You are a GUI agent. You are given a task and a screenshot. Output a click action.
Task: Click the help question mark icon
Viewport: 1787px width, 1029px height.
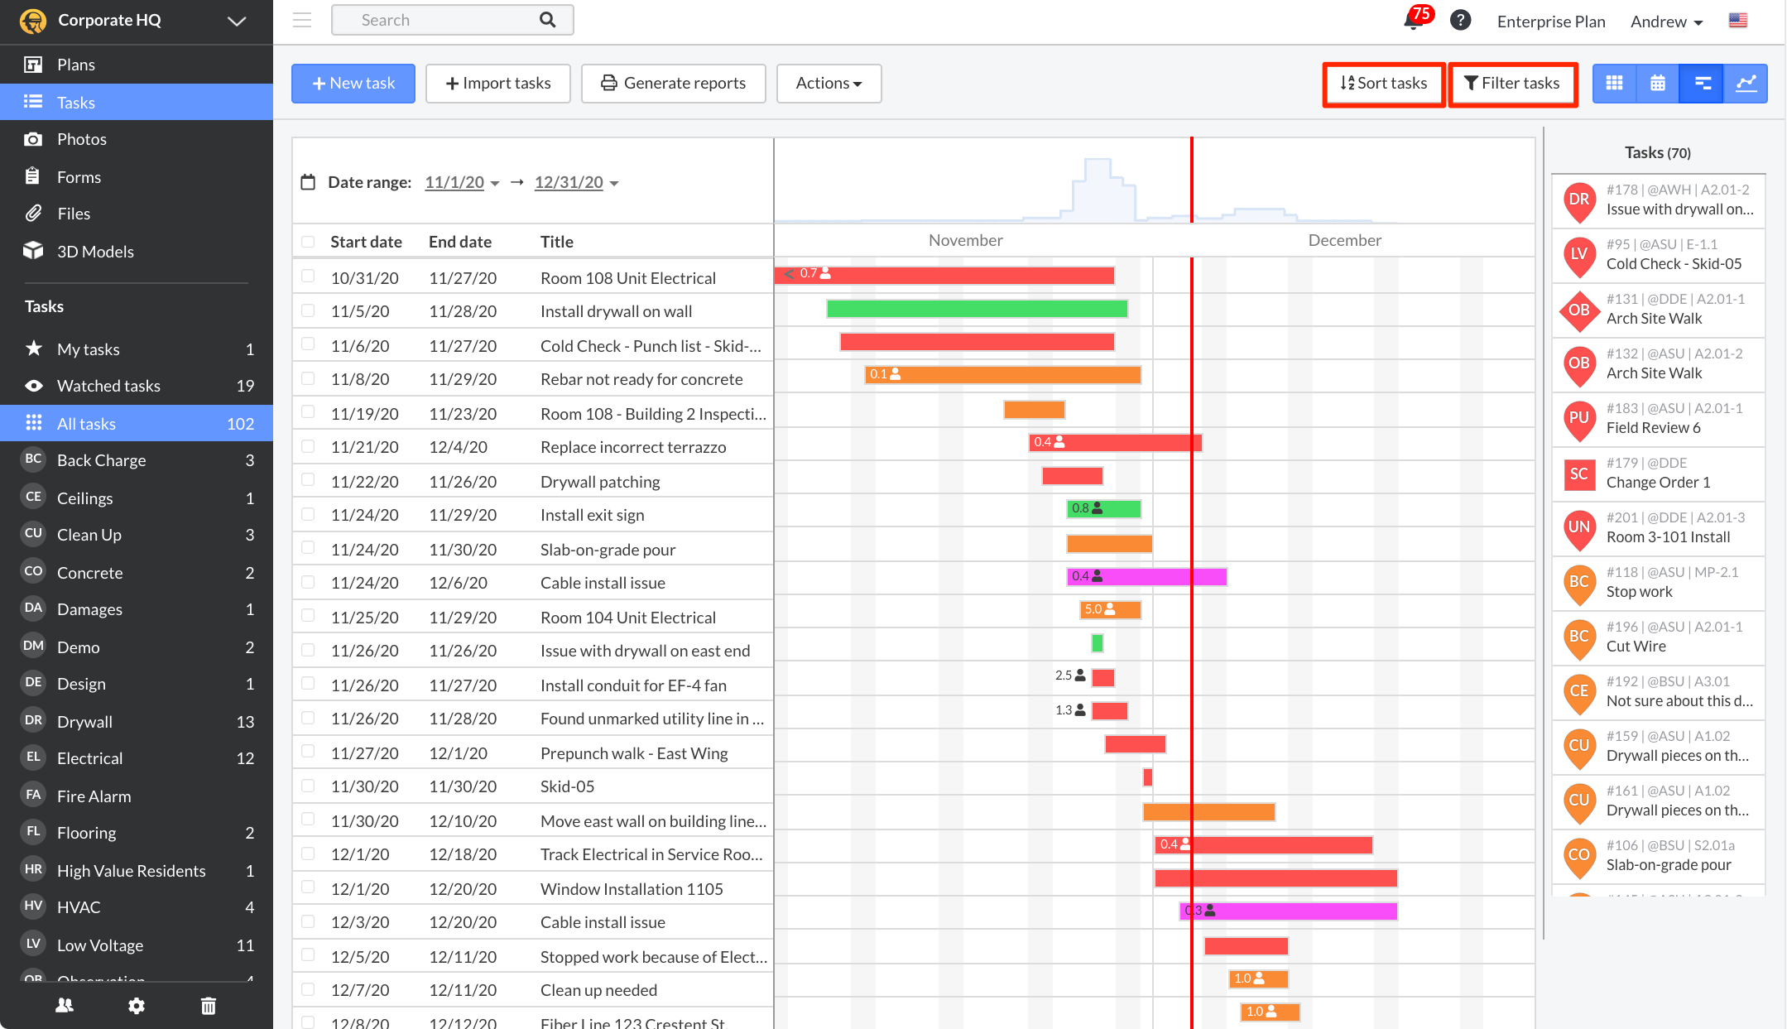pos(1460,20)
